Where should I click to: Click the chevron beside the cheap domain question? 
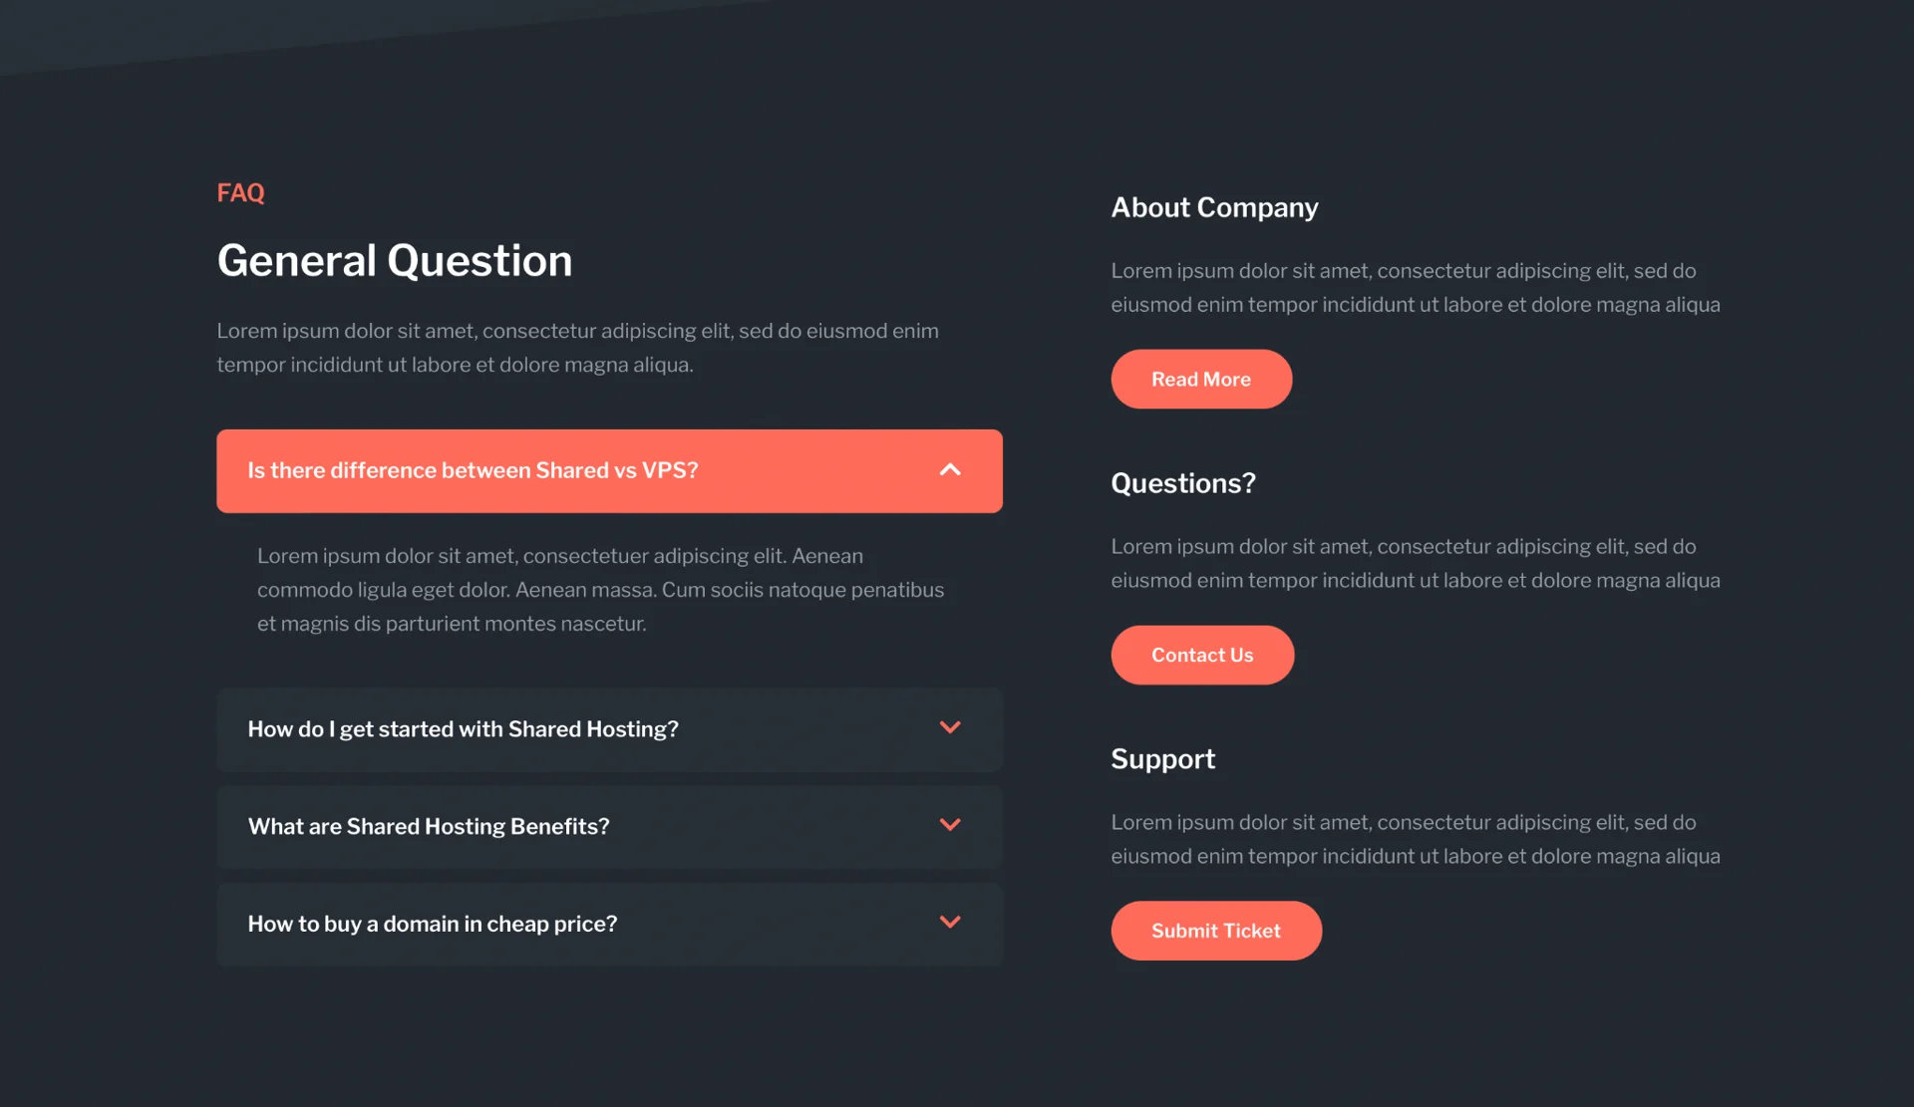[x=950, y=923]
